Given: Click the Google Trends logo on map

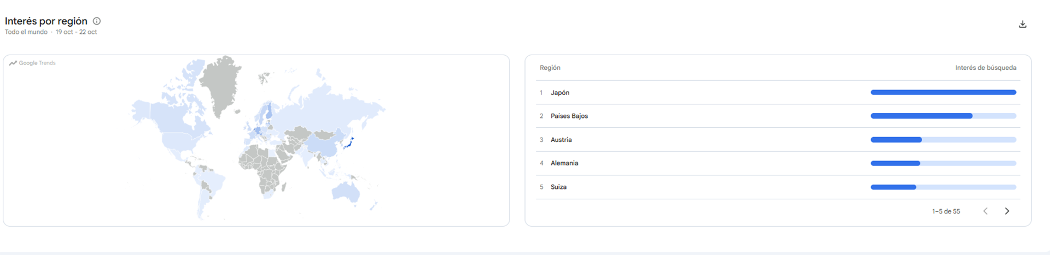Looking at the screenshot, I should click(x=32, y=63).
